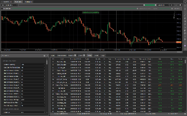Click the backtest start date slider handle
187x116 pixels.
tap(144, 5)
